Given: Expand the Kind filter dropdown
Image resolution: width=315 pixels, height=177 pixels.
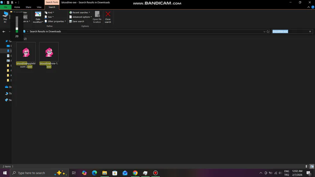Looking at the screenshot, I should pyautogui.click(x=49, y=13).
